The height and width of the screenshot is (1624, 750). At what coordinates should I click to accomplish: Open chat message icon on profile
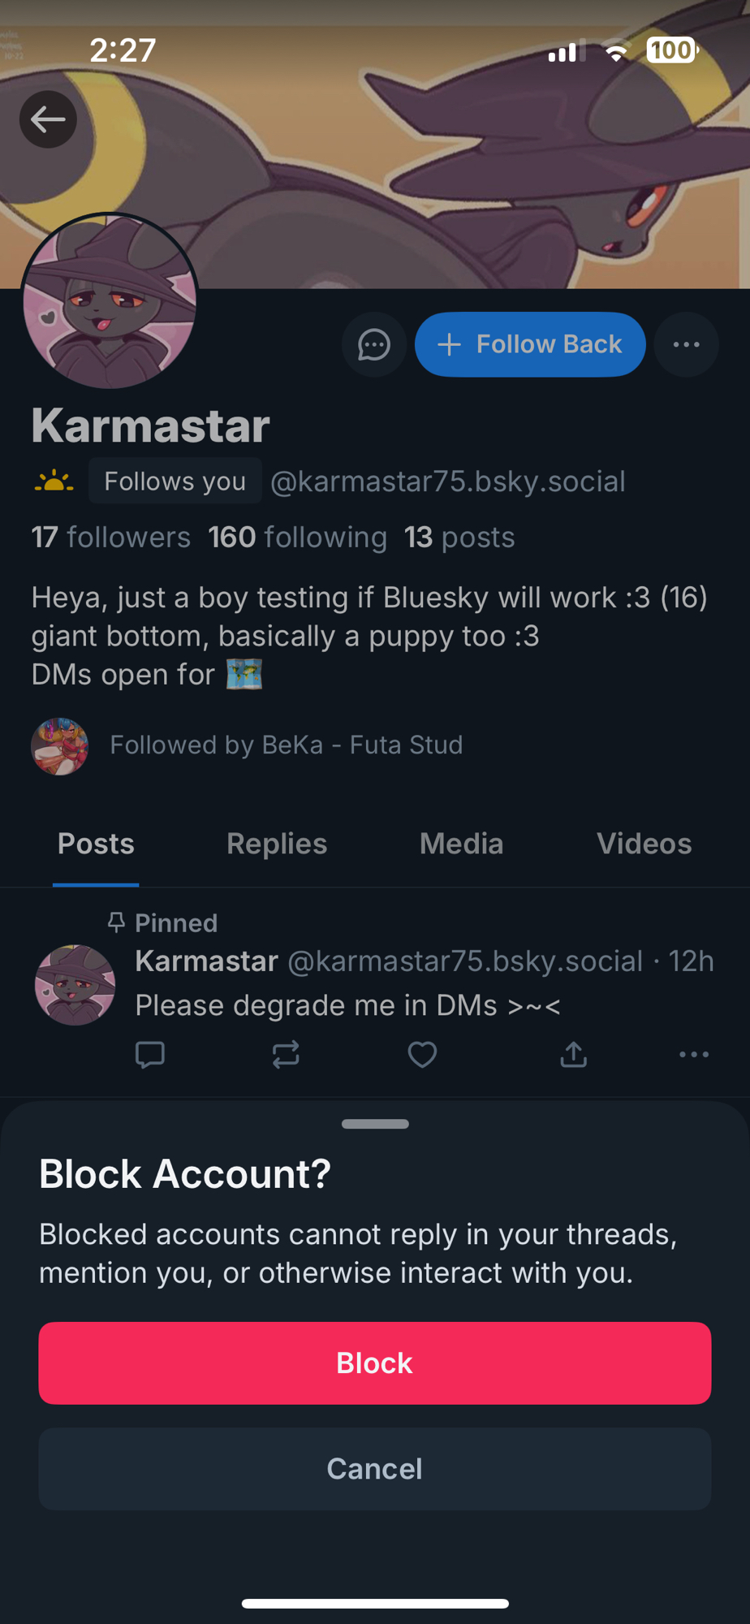coord(374,344)
